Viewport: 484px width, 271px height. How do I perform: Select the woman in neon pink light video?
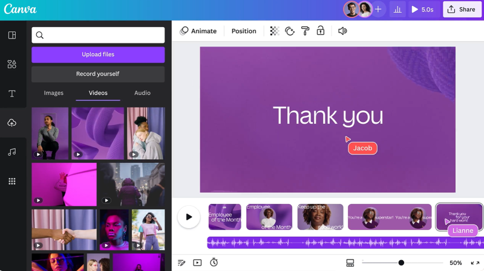tap(114, 230)
